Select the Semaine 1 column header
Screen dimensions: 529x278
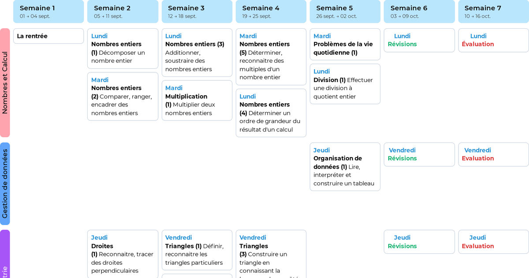pos(48,11)
